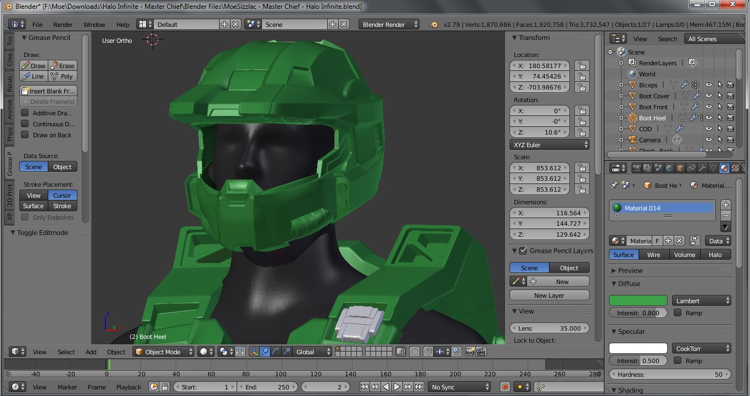This screenshot has height=396, width=750.
Task: Open the XYZ Euler rotation mode dropdown
Action: pos(549,145)
